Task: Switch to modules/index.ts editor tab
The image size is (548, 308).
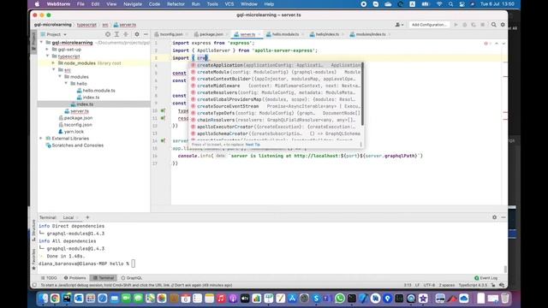Action: tap(371, 34)
